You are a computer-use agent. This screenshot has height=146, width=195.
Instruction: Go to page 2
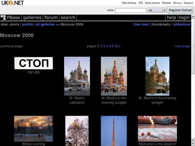(101, 46)
